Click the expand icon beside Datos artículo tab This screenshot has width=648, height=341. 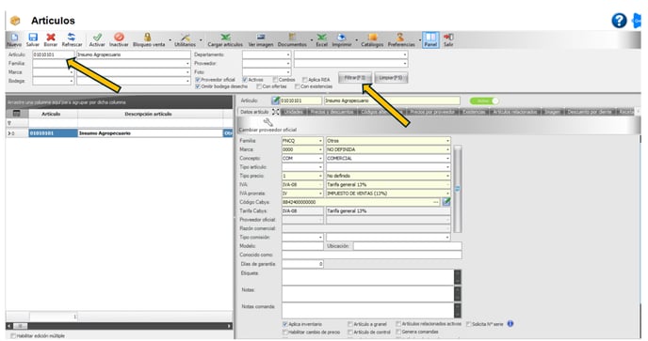click(x=275, y=112)
